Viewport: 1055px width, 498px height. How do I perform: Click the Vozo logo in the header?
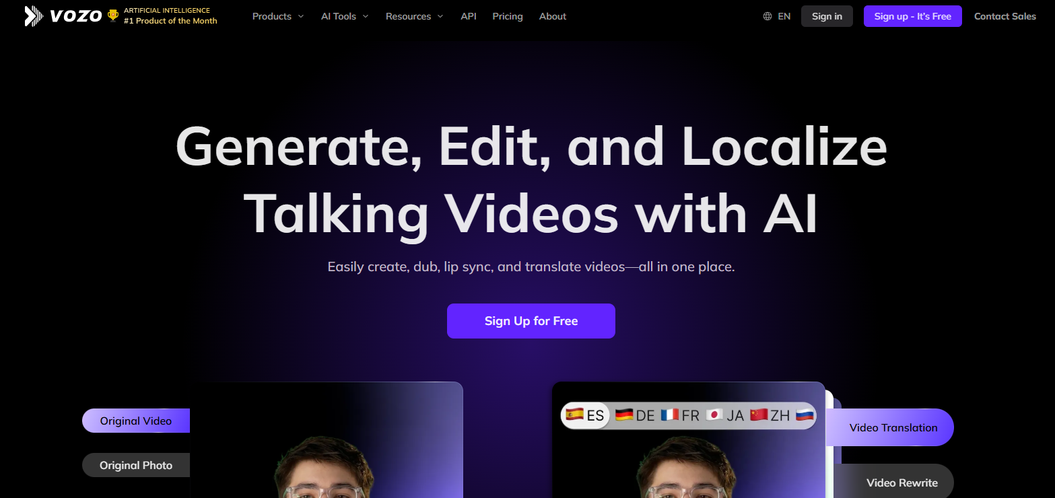(x=63, y=15)
